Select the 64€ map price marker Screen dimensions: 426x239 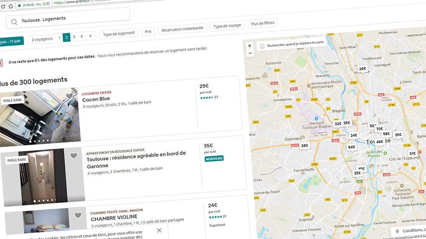pos(351,147)
